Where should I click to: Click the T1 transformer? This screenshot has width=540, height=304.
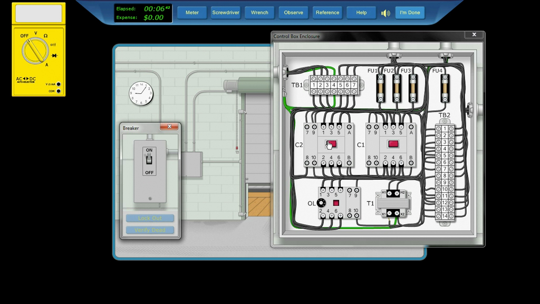pyautogui.click(x=393, y=203)
